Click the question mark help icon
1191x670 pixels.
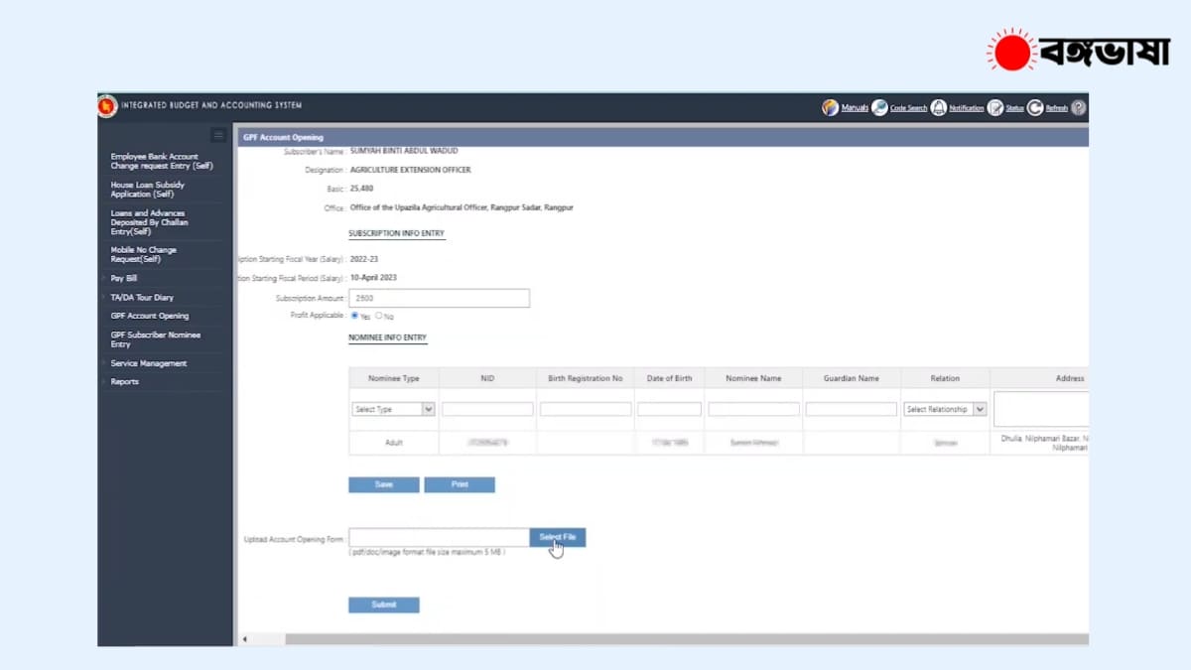point(1079,107)
